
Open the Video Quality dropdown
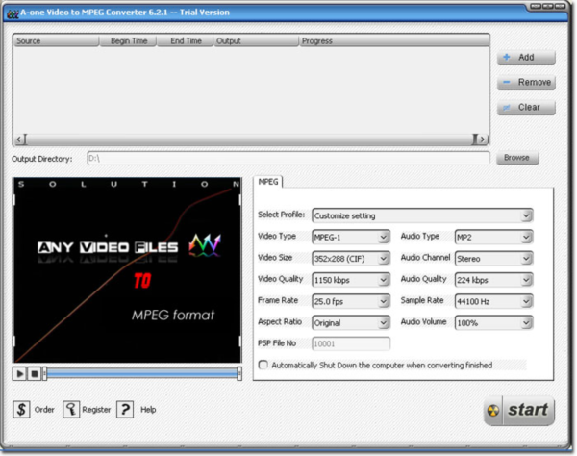click(351, 280)
